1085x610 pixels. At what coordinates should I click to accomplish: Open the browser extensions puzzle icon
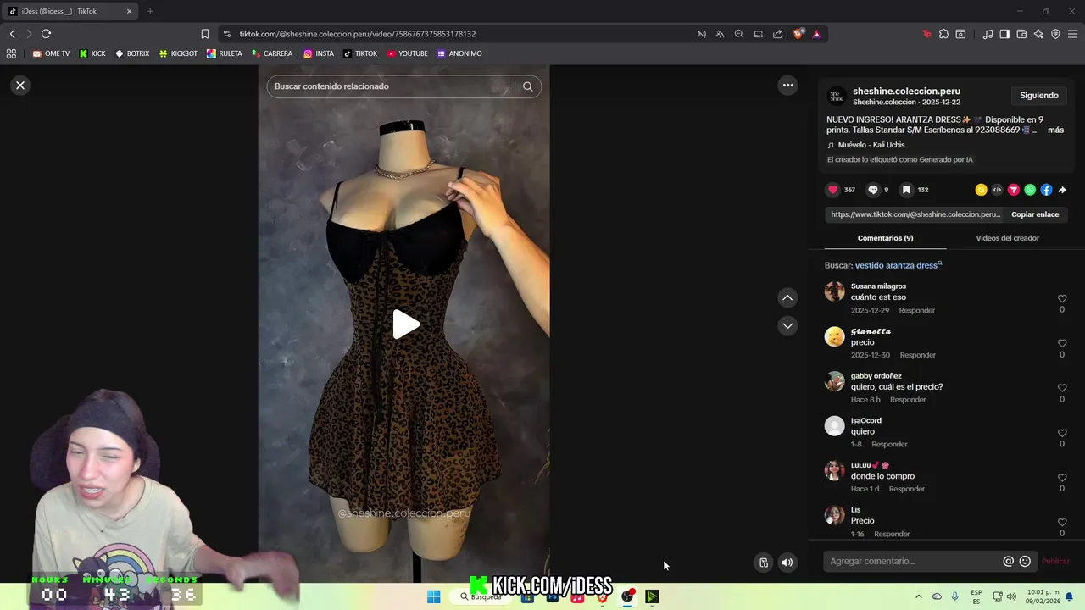tap(943, 34)
